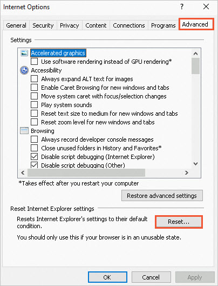Screen dimensions: 218x286
Task: Toggle Move system caret with focus changes
Action: coord(34,96)
